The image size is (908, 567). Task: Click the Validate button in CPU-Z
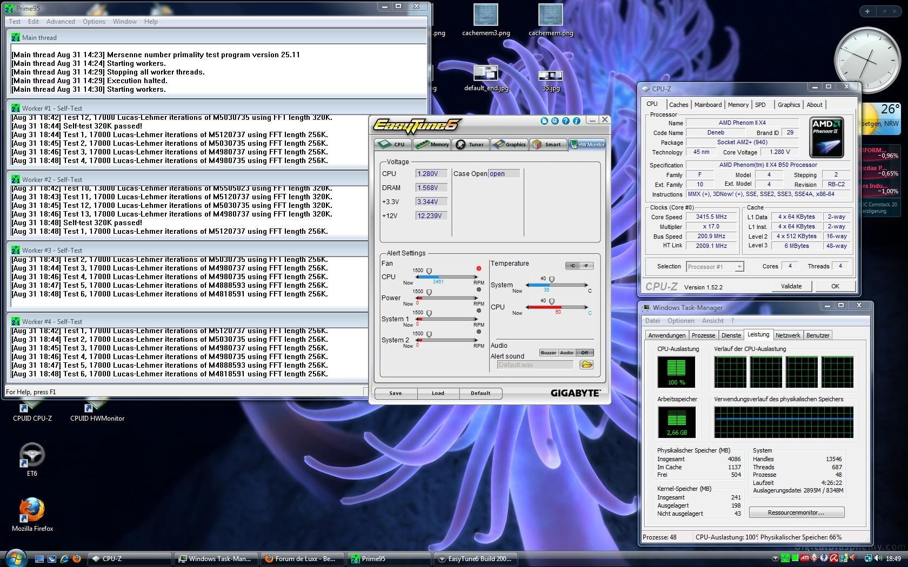[791, 286]
